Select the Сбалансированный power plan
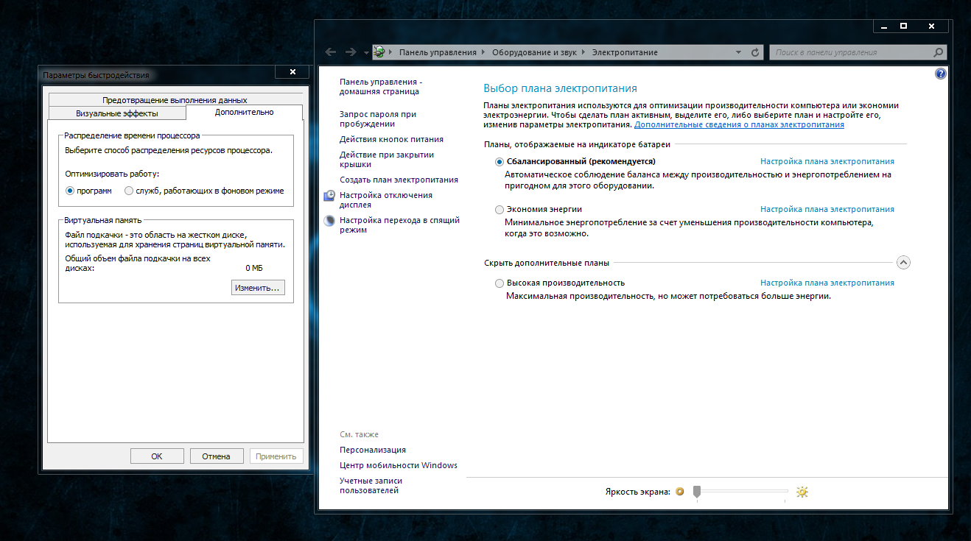 tap(499, 161)
